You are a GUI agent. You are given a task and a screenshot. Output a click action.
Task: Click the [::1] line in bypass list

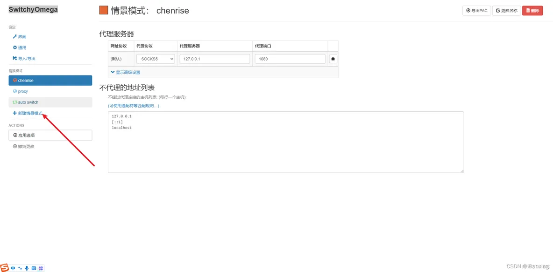point(117,122)
